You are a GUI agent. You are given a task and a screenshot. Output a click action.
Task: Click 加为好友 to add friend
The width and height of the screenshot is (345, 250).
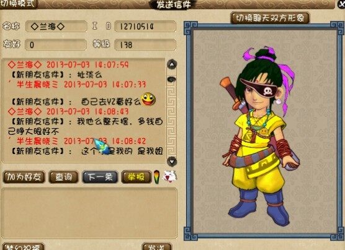pyautogui.click(x=24, y=177)
